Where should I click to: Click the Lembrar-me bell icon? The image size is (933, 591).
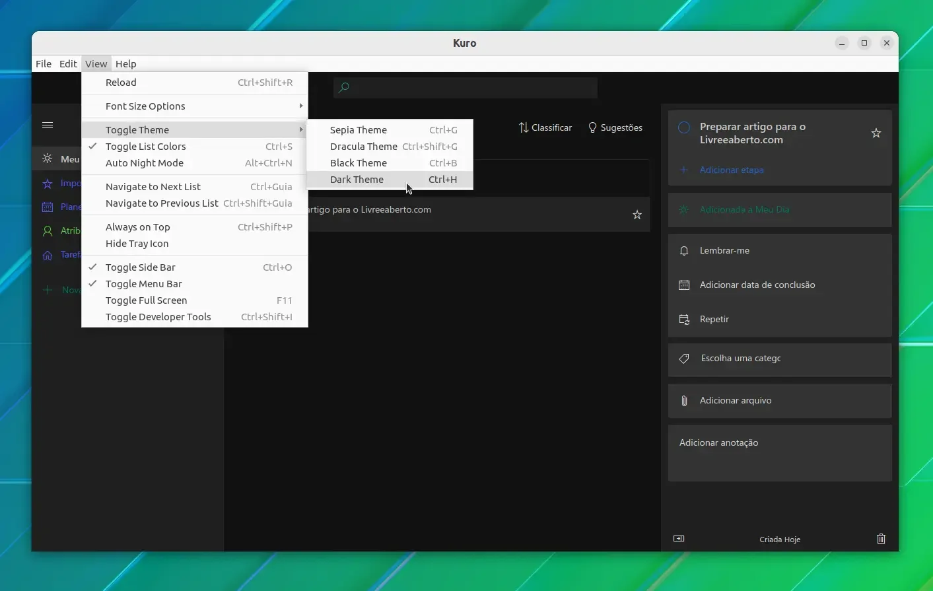(x=684, y=251)
